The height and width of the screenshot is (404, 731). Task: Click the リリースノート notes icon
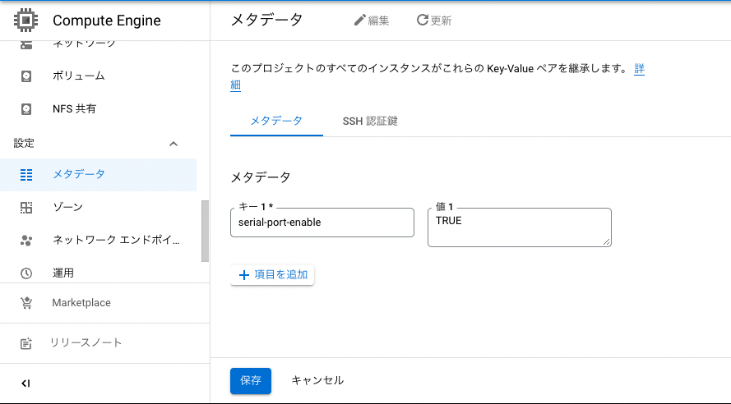point(26,343)
